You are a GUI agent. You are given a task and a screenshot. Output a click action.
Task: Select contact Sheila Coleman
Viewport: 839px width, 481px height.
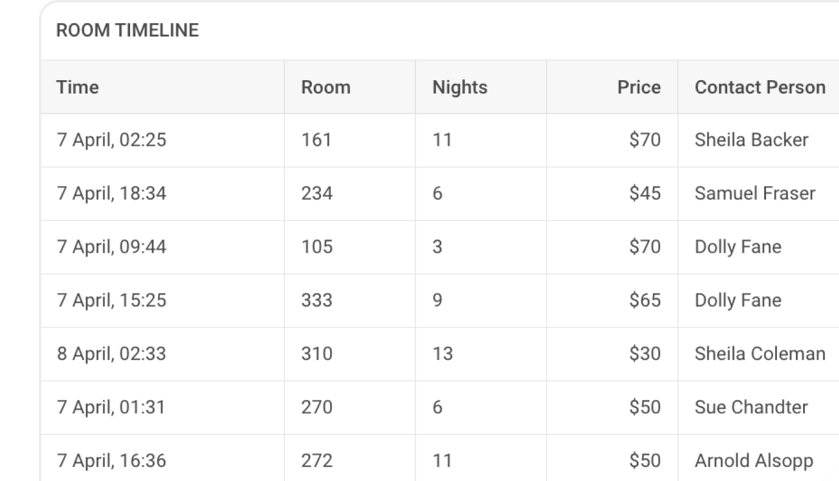(760, 354)
